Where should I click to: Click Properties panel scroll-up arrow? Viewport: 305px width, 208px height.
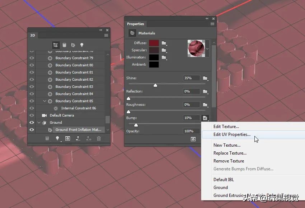[x=214, y=43]
